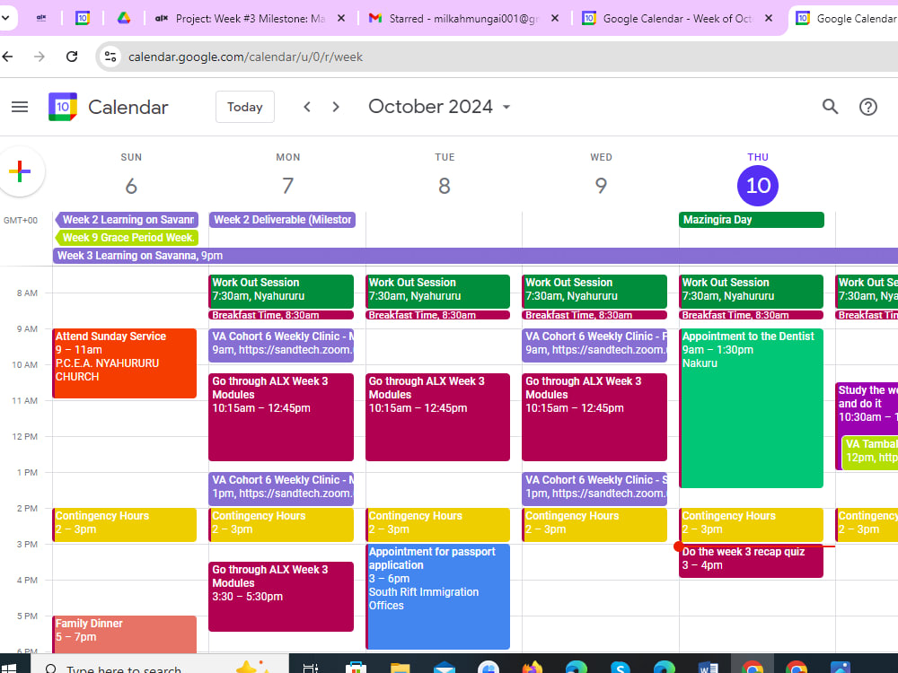
Task: Open Tuesday Breakfast Time event
Action: tap(437, 315)
